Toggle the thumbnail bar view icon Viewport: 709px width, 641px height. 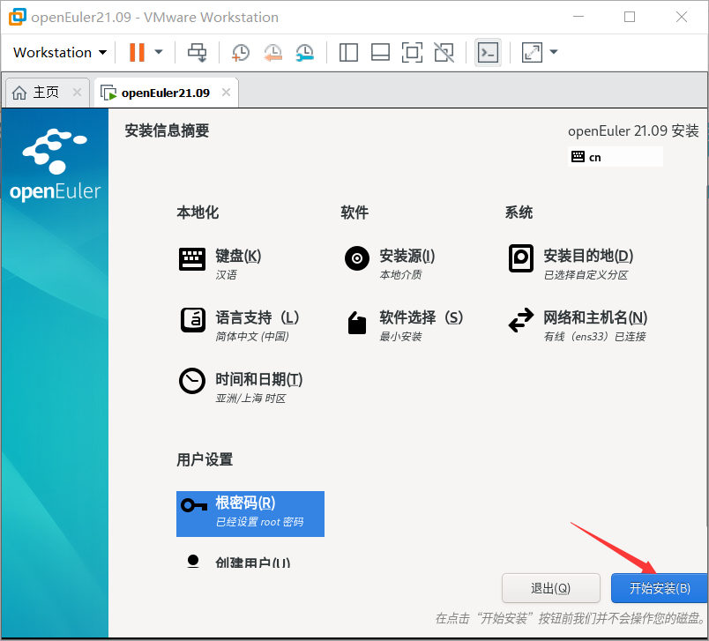click(380, 52)
